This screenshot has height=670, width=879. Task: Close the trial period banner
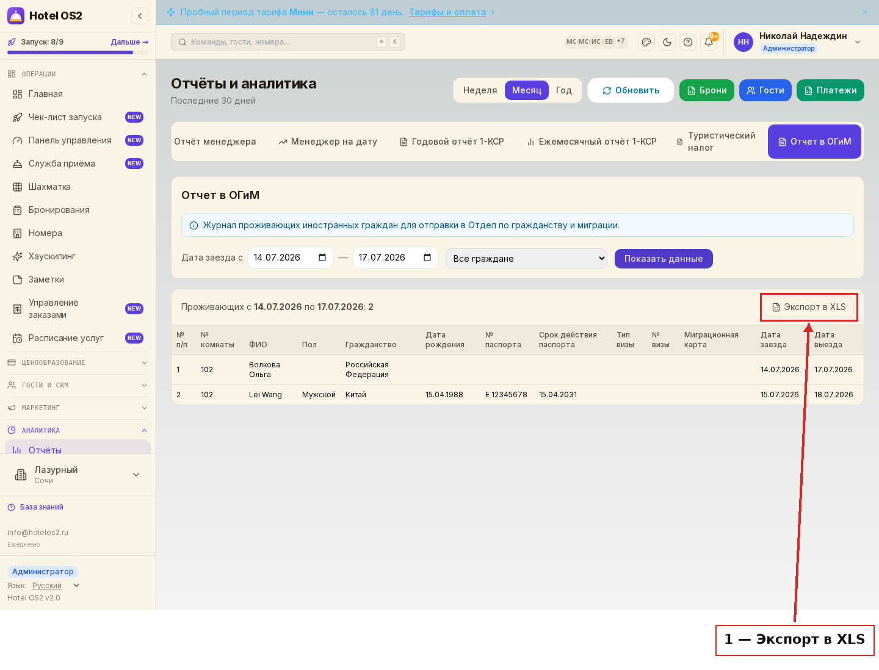[x=865, y=12]
